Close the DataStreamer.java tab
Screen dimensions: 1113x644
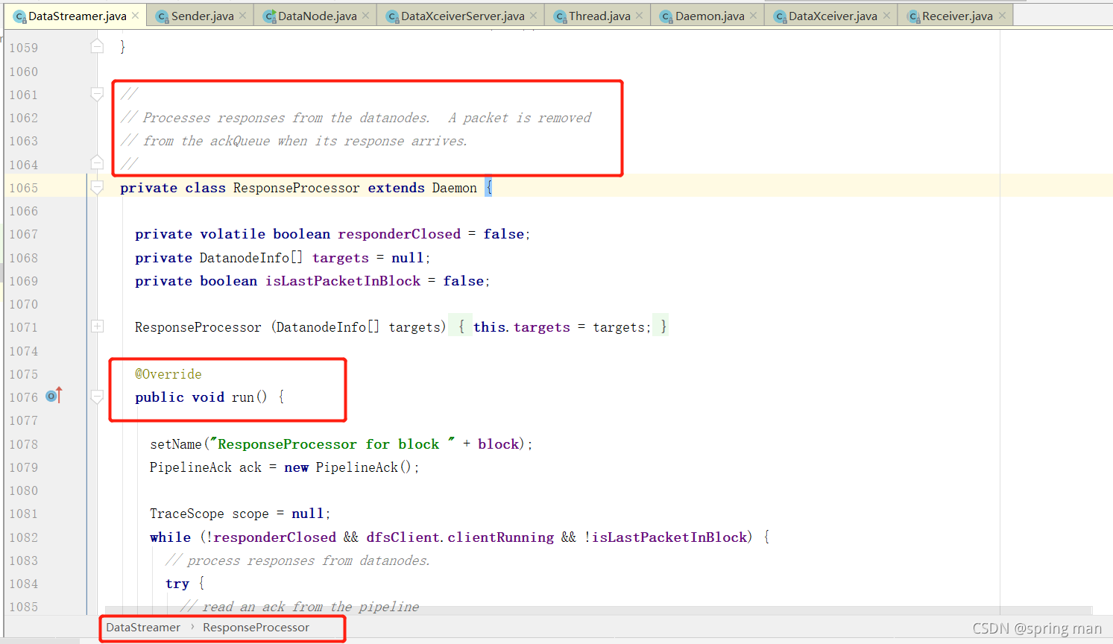tap(135, 16)
